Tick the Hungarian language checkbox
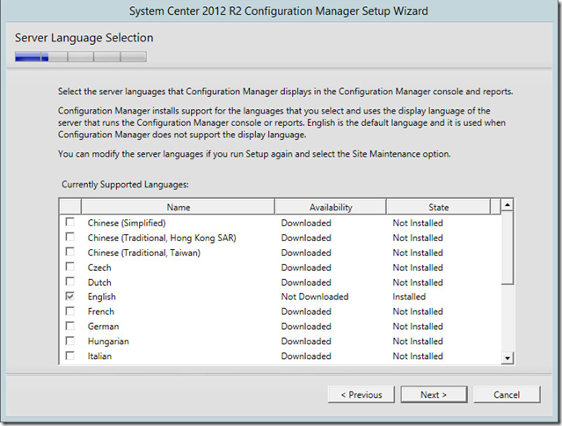 69,342
